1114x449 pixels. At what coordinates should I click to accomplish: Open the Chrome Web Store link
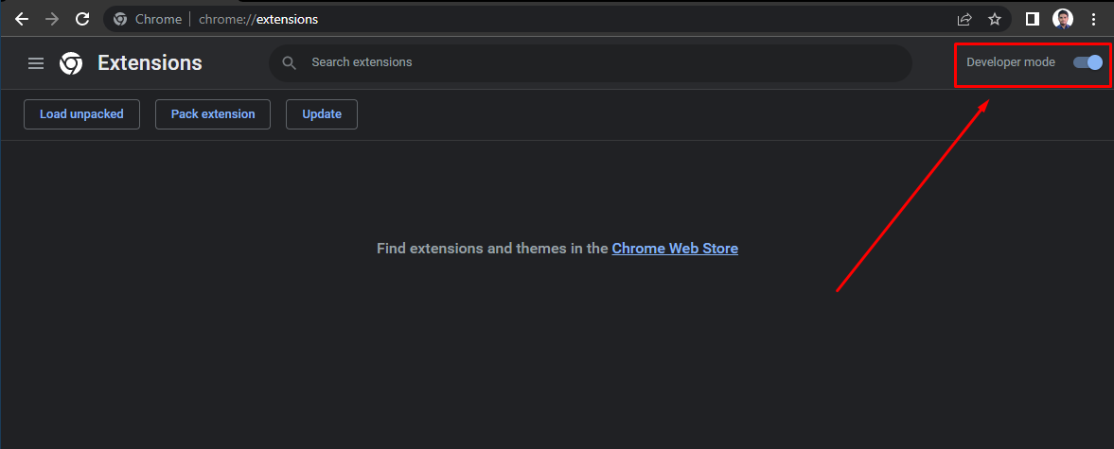(675, 249)
